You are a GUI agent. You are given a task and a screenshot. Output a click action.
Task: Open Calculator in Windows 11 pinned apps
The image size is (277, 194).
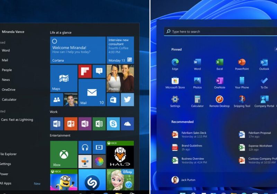pyautogui.click(x=197, y=102)
